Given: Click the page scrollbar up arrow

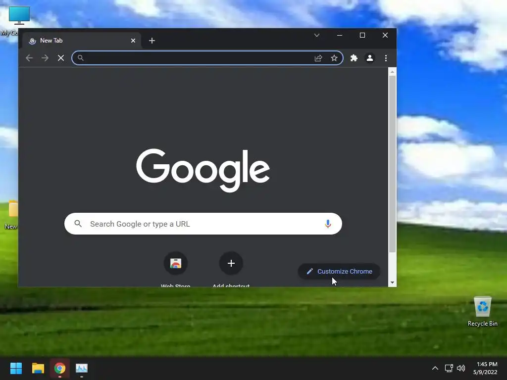Looking at the screenshot, I should coord(392,72).
